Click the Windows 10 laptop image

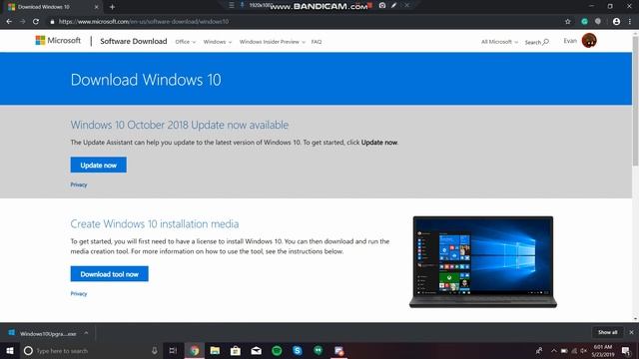click(x=483, y=261)
